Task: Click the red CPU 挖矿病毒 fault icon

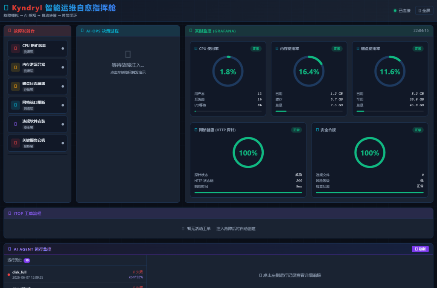Action: click(15, 49)
